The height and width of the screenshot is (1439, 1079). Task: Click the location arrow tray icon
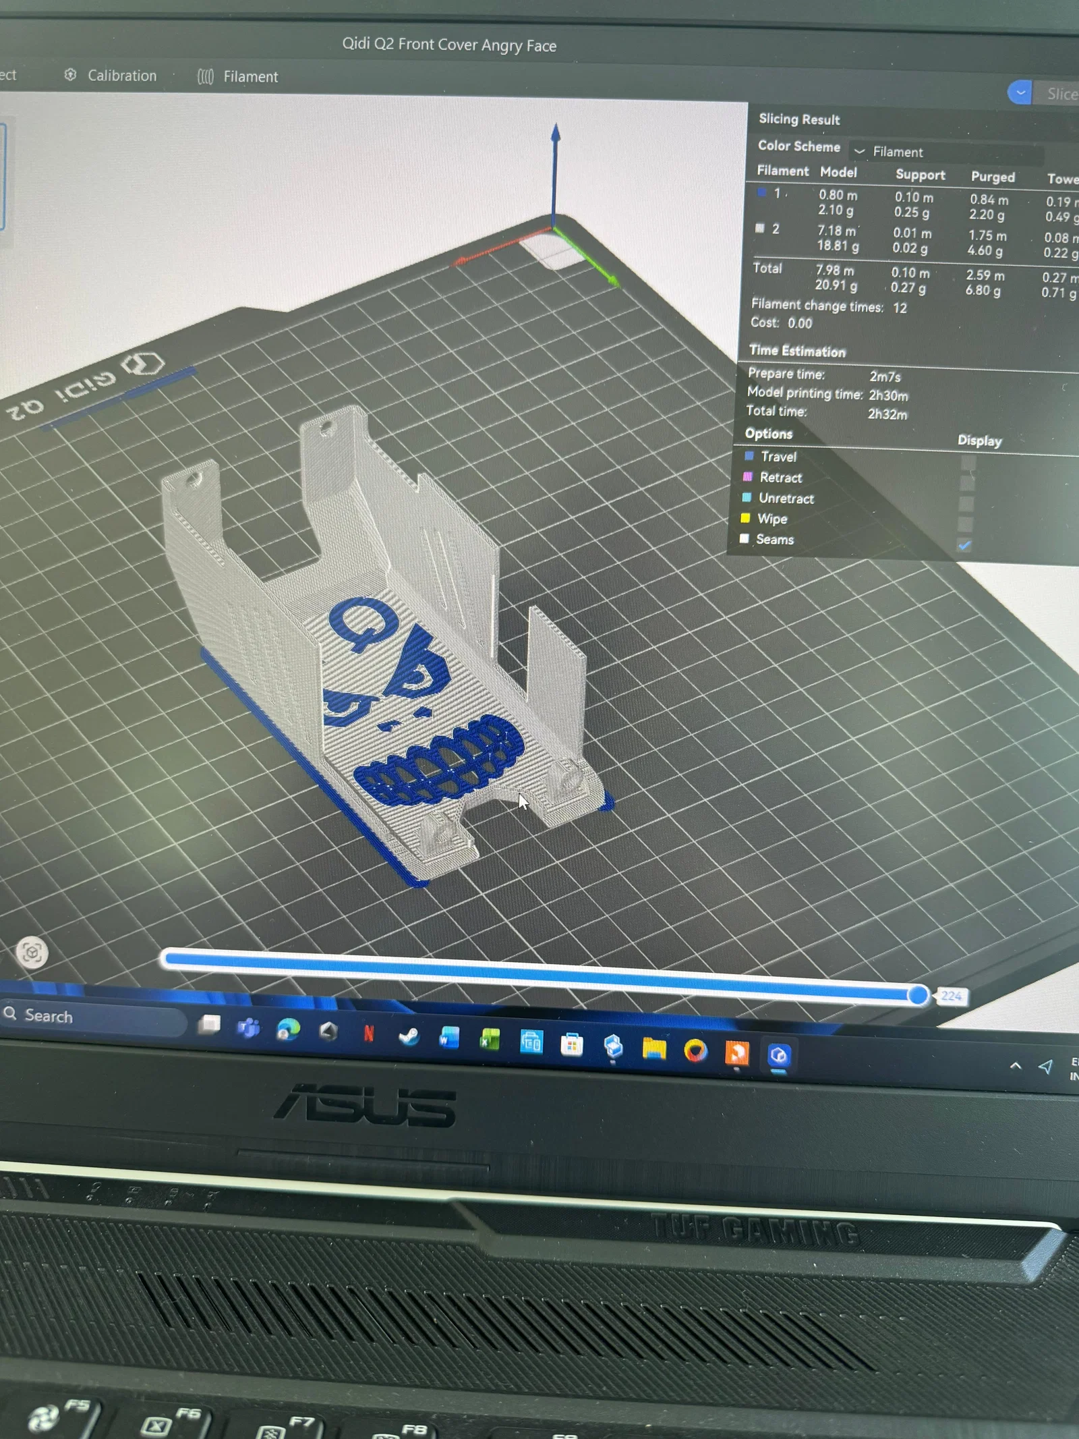coord(1045,1067)
